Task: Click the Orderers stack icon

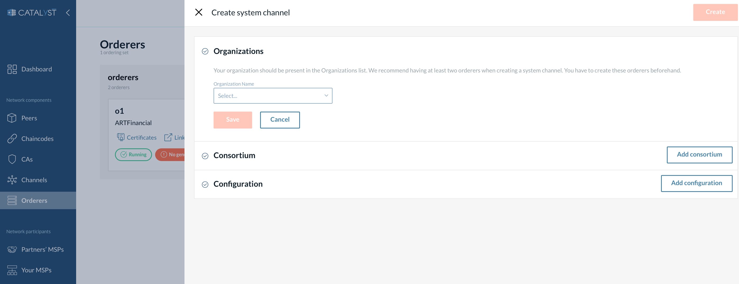Action: point(12,200)
